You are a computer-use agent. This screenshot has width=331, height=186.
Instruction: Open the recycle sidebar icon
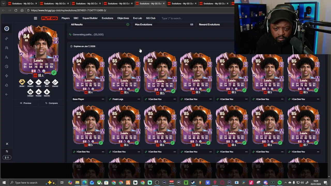tap(7, 85)
